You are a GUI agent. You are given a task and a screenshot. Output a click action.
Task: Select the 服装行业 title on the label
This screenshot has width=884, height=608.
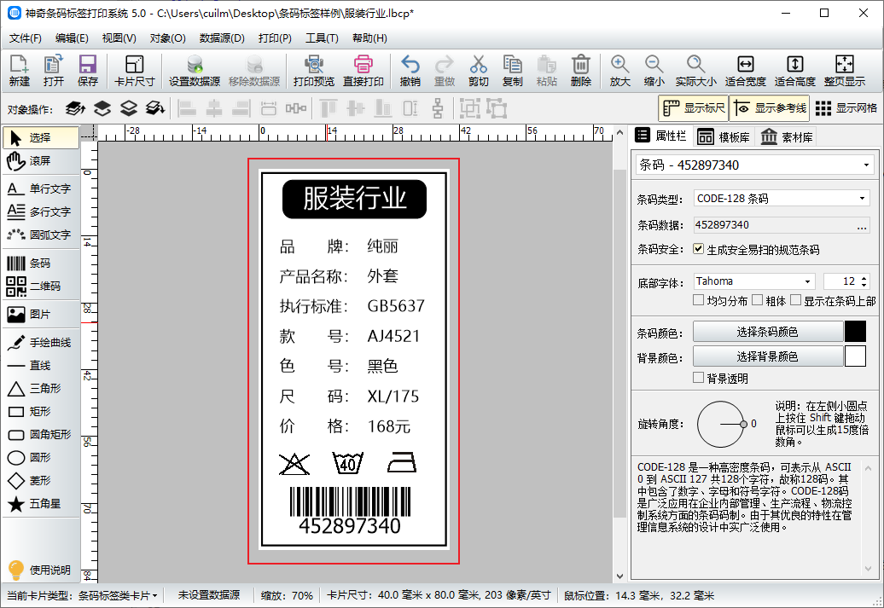tap(354, 199)
